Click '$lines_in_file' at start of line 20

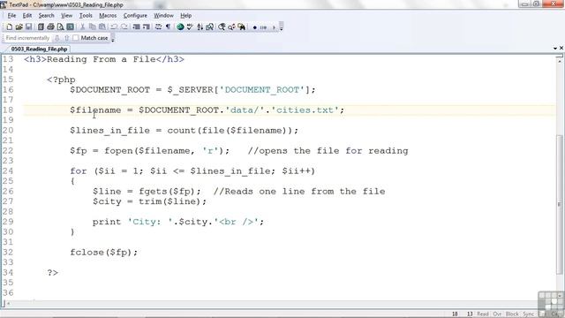(109, 131)
